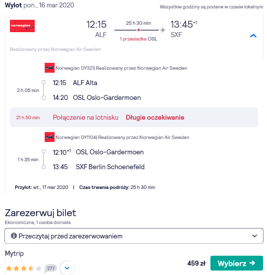Click Norwegian DY321 flight logo icon
This screenshot has width=267, height=275.
(50, 68)
